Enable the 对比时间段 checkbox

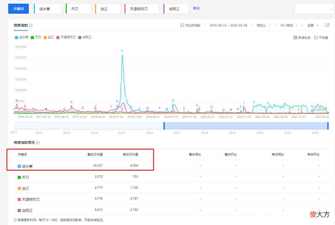pyautogui.click(x=182, y=25)
